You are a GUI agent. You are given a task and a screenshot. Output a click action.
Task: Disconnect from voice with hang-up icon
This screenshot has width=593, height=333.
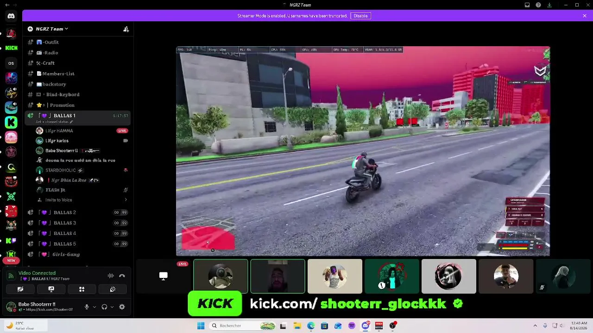point(122,276)
